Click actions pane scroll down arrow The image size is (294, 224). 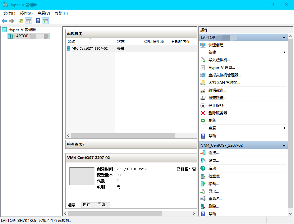[x=291, y=214]
